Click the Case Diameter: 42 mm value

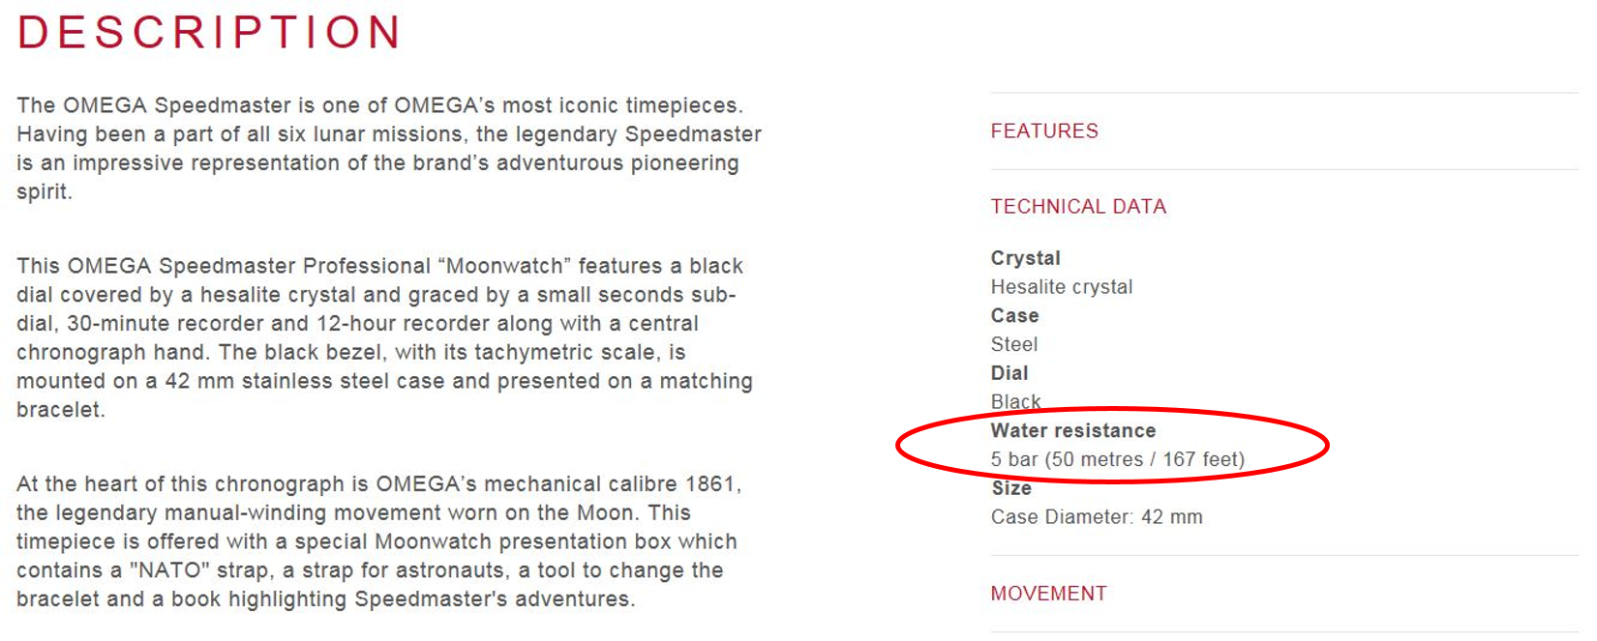[1096, 517]
